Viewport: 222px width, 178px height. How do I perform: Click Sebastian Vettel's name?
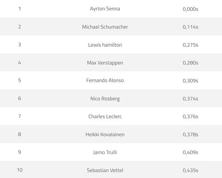tap(105, 170)
